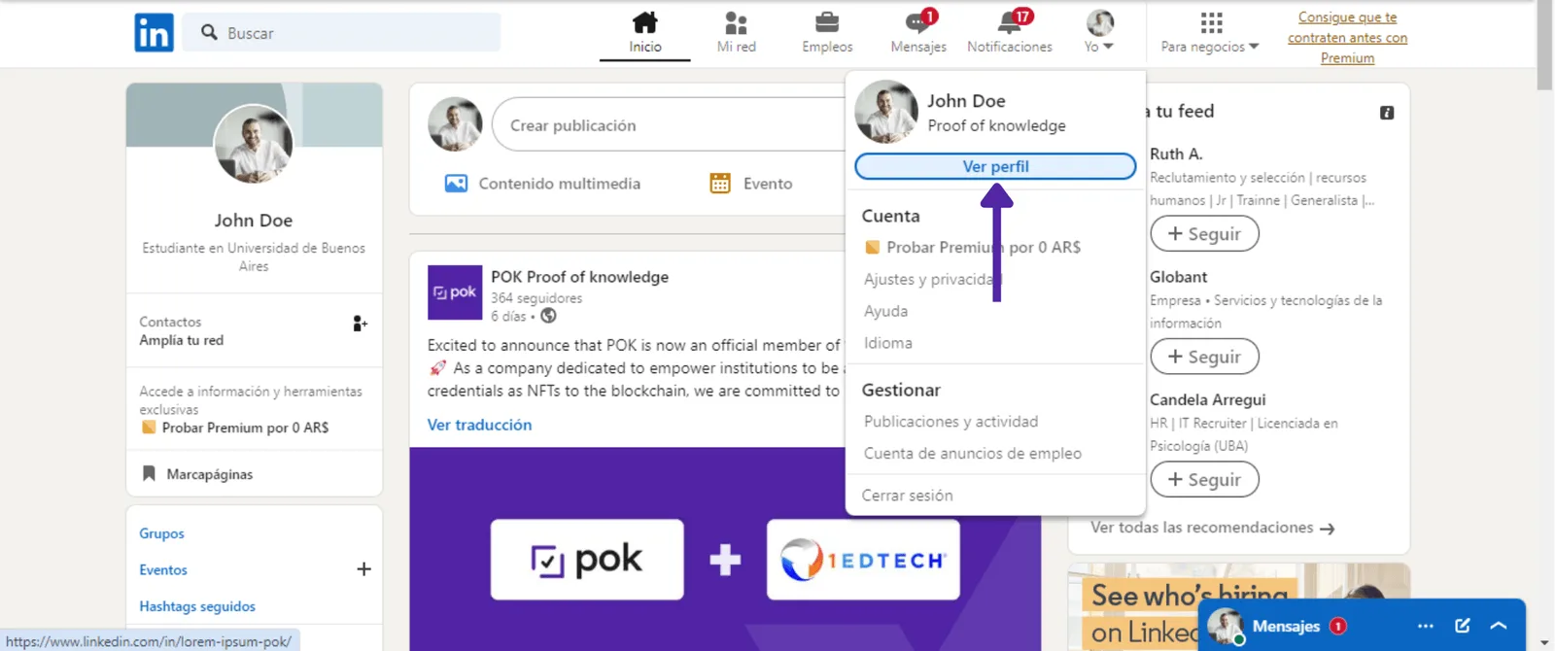Collapse the Yo profile dropdown

pyautogui.click(x=1099, y=33)
